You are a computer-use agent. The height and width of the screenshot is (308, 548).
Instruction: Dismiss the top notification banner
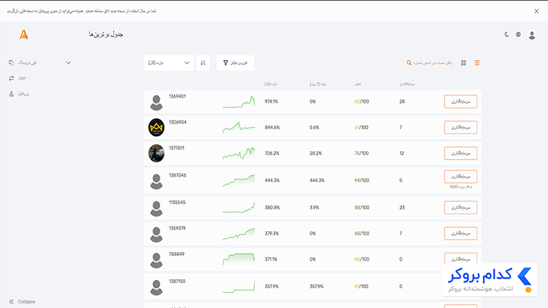point(536,11)
